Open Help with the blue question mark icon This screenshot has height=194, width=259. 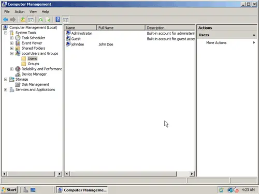[58, 20]
